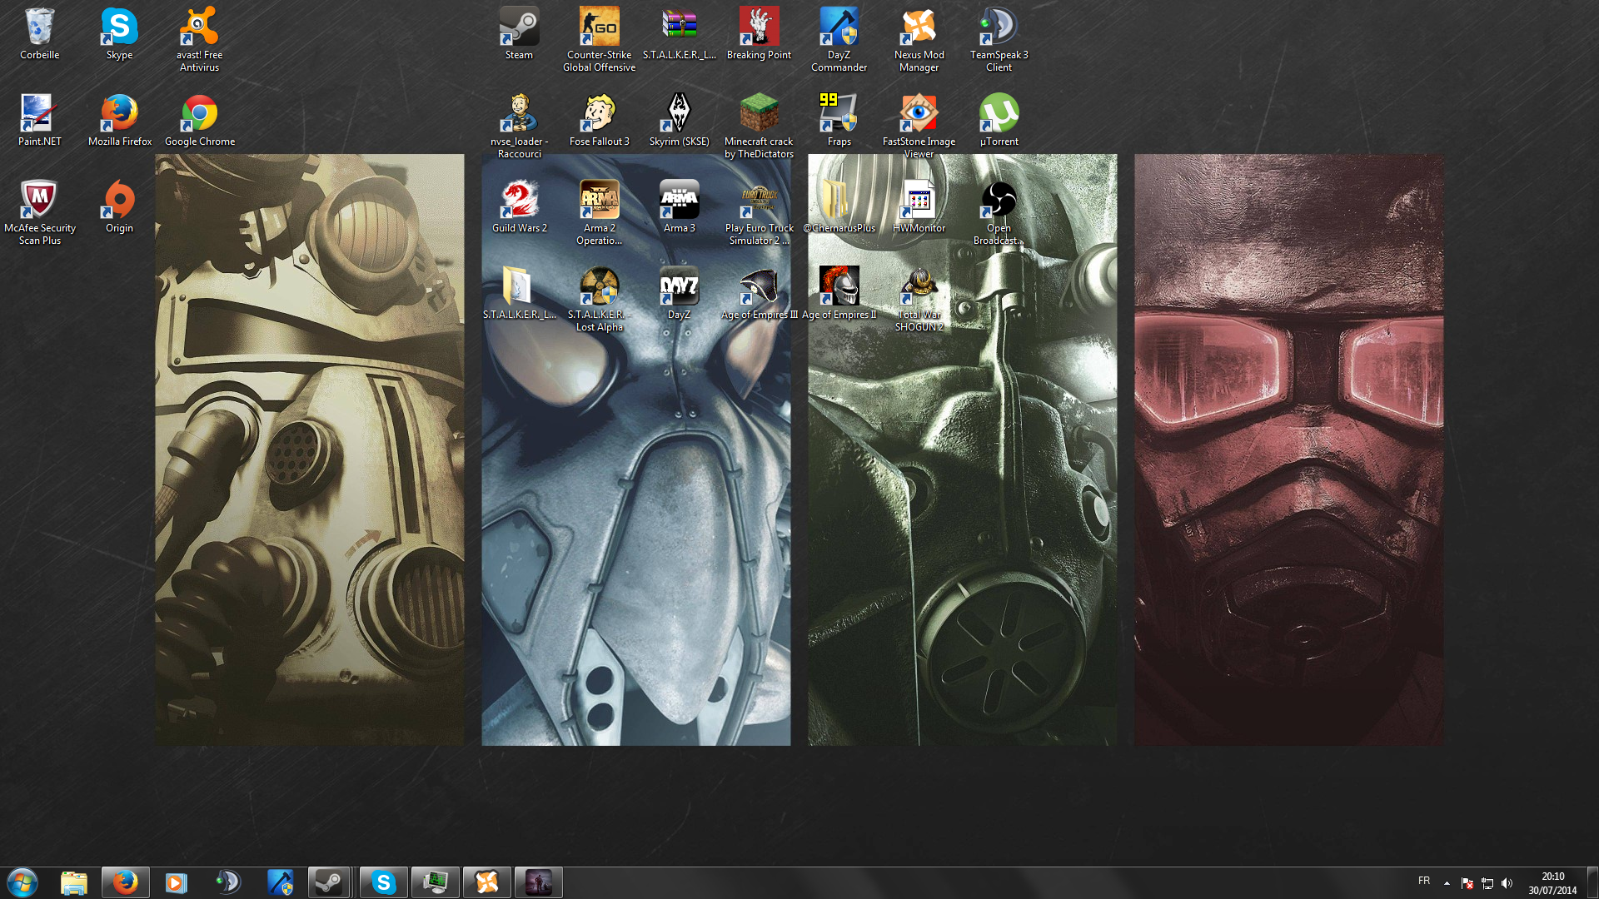Open the DayZ game shortcut
The height and width of the screenshot is (899, 1599).
(679, 294)
